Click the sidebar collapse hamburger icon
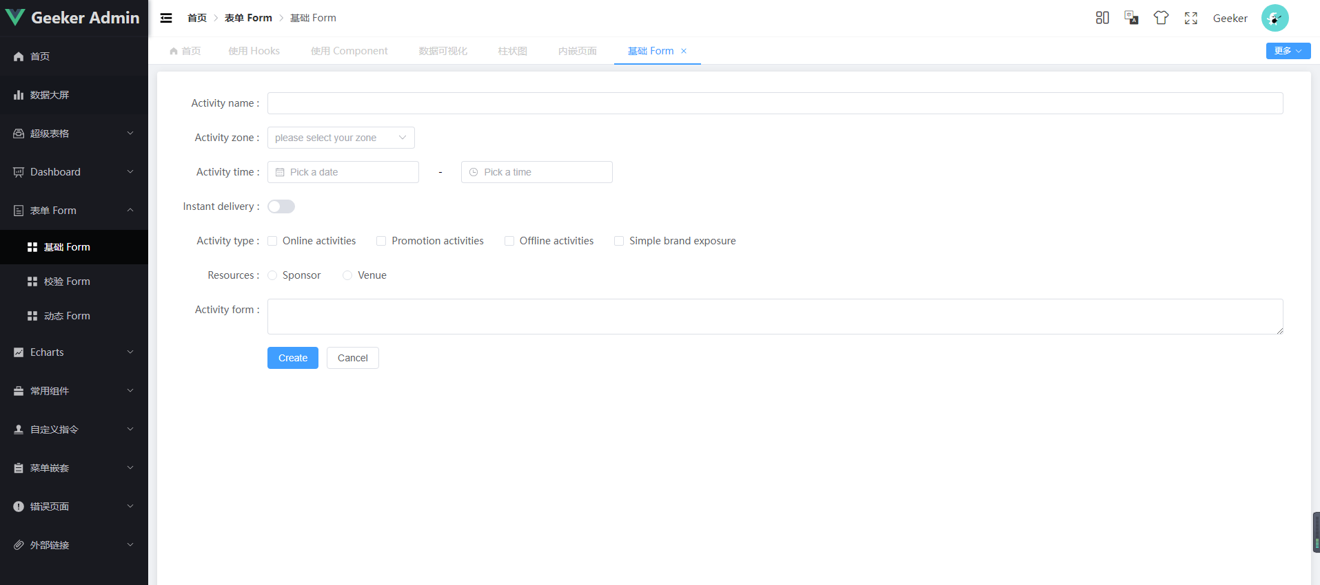The height and width of the screenshot is (585, 1320). [166, 18]
